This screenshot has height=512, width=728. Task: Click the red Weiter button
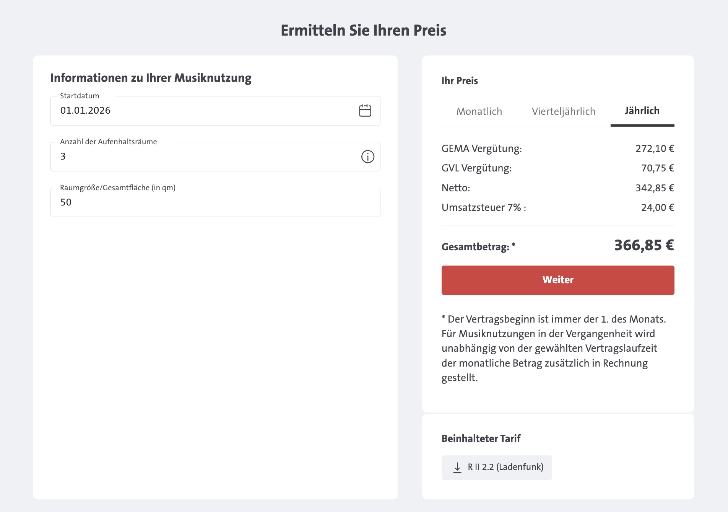(558, 280)
